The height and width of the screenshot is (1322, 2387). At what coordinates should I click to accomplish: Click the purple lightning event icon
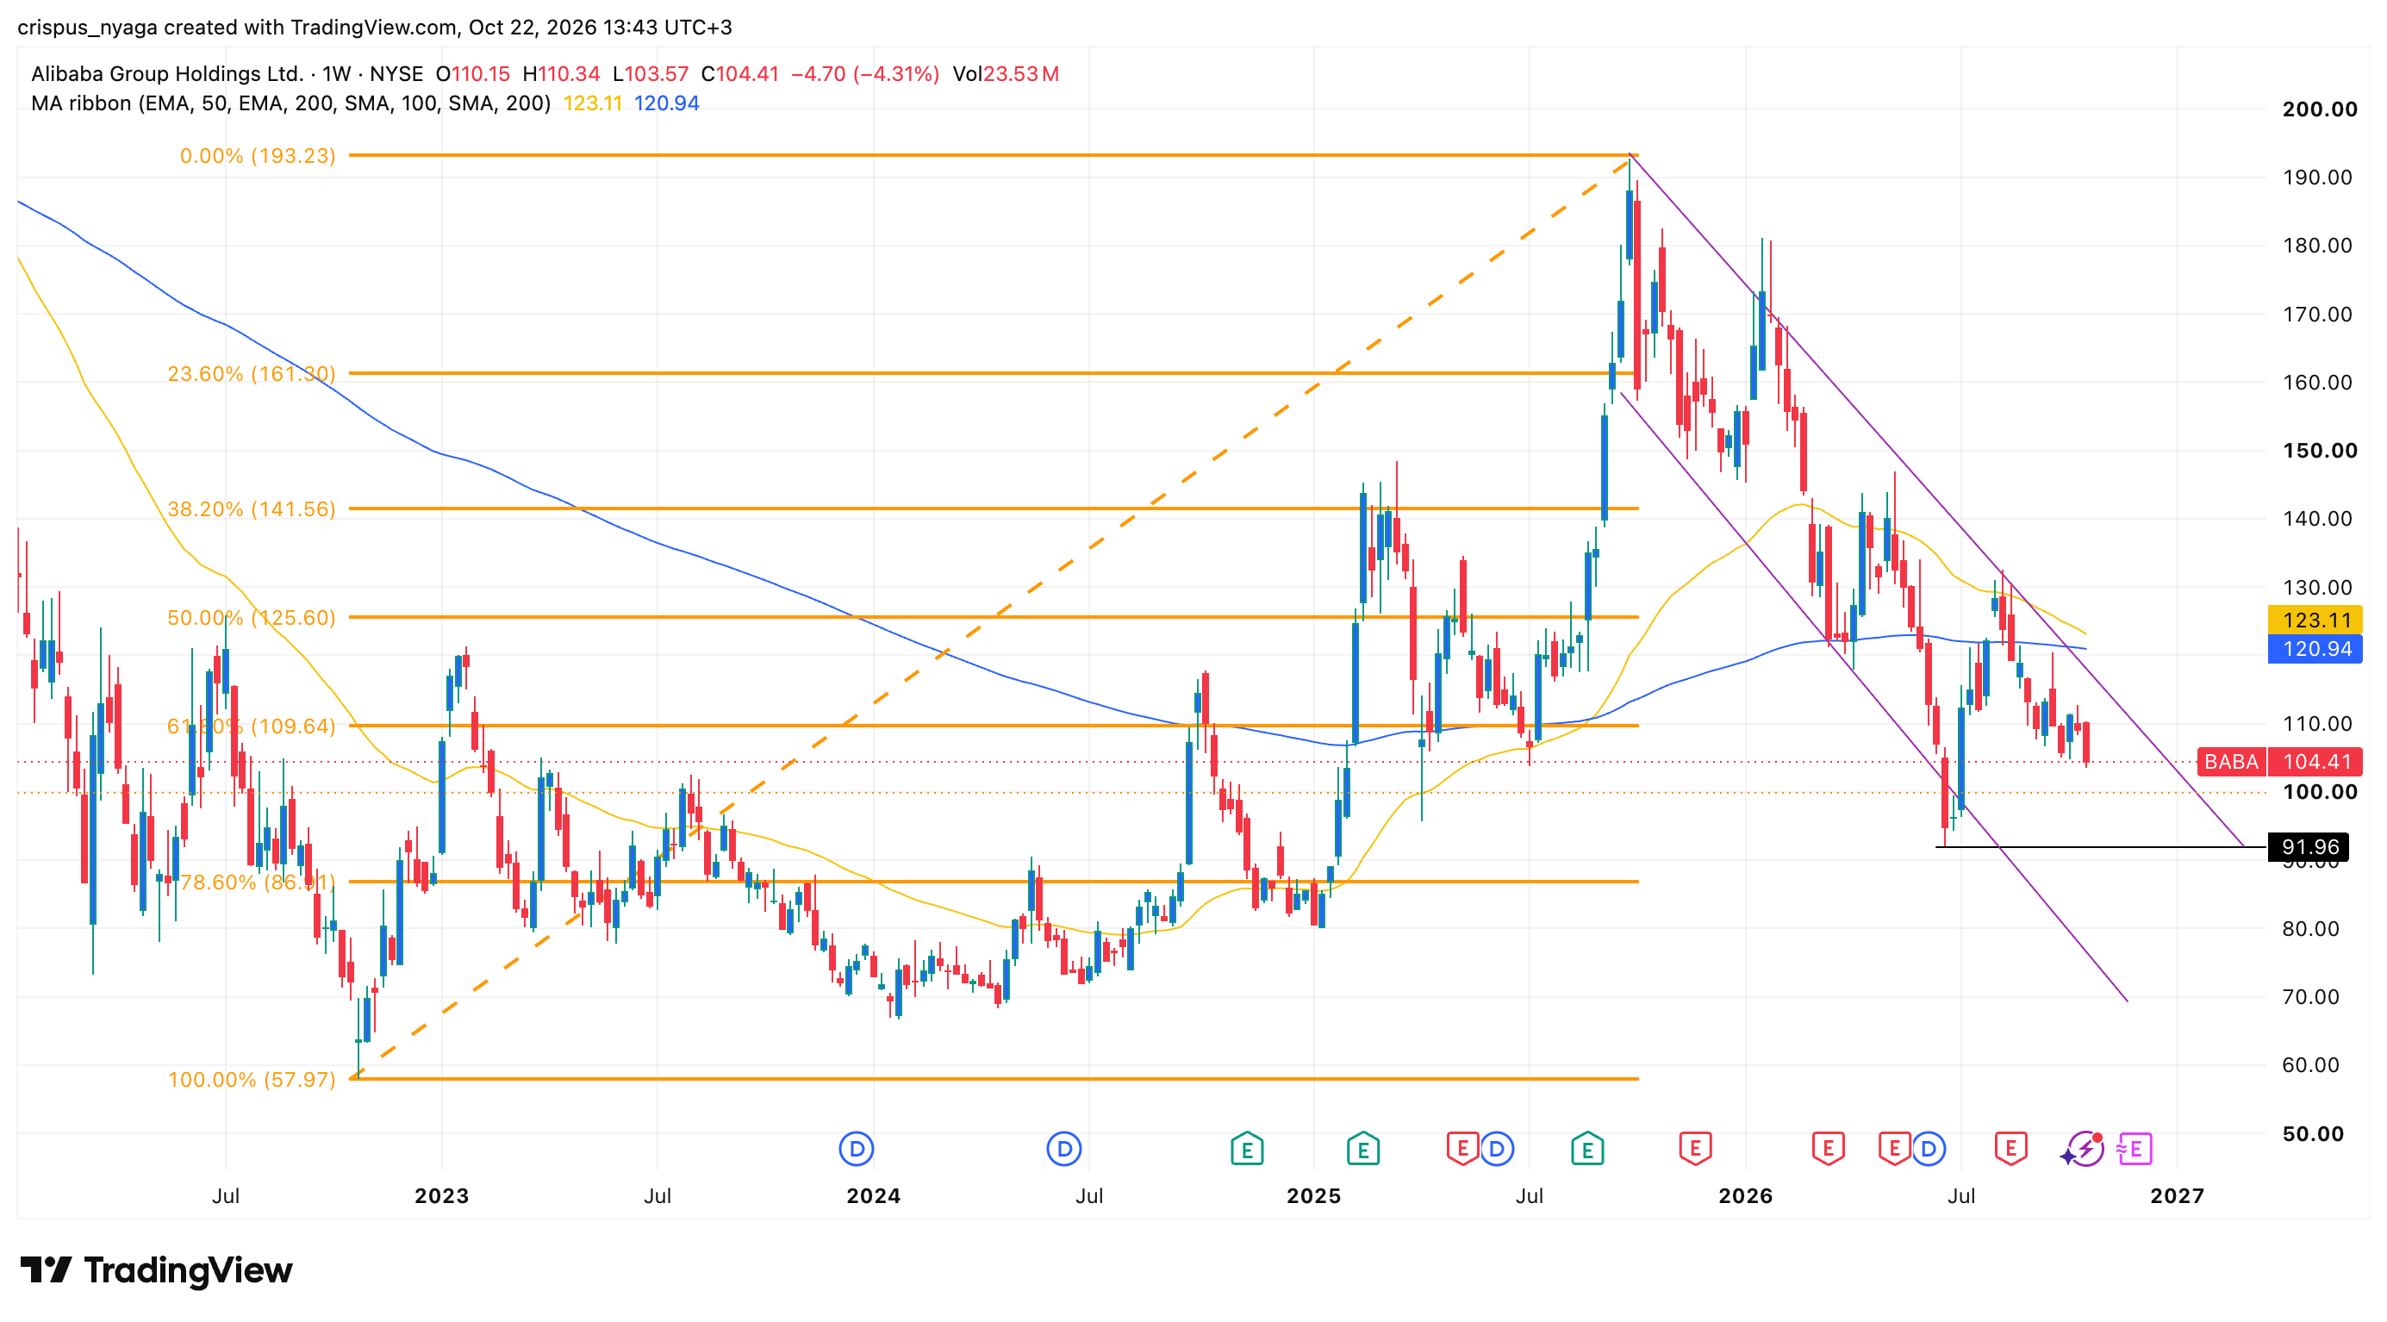tap(2084, 1150)
